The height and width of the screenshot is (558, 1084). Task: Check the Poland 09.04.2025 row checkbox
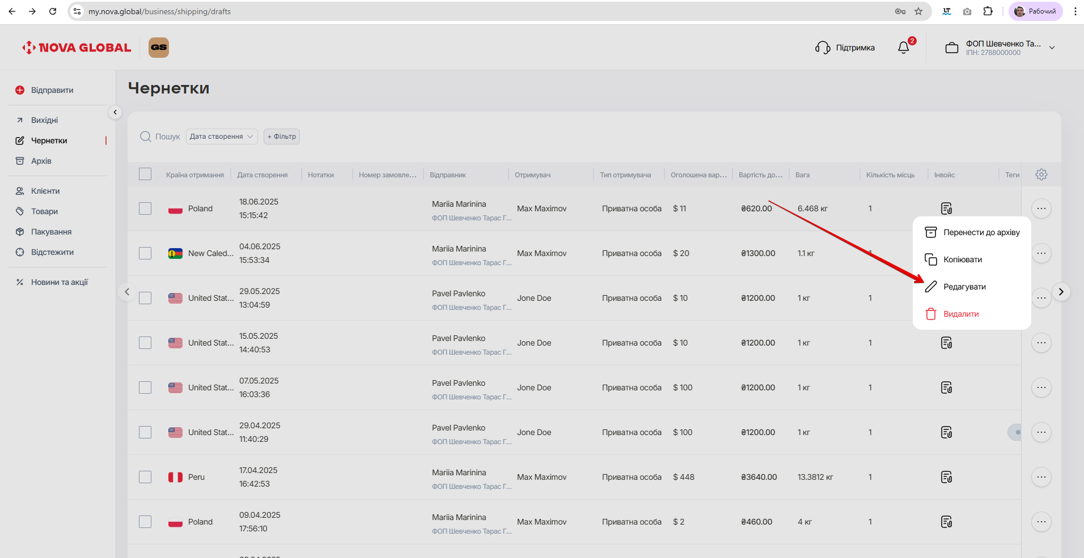point(145,522)
